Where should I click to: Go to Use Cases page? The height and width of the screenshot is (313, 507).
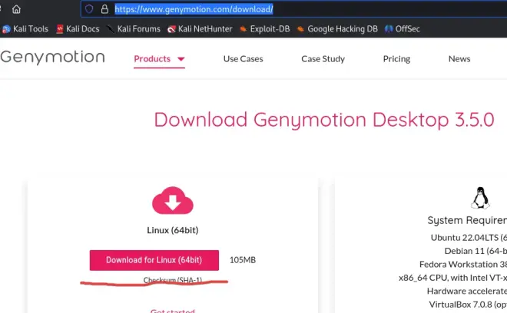[244, 59]
